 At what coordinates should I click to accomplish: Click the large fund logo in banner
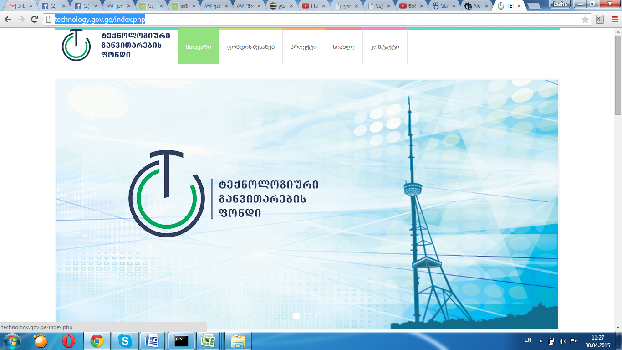224,194
